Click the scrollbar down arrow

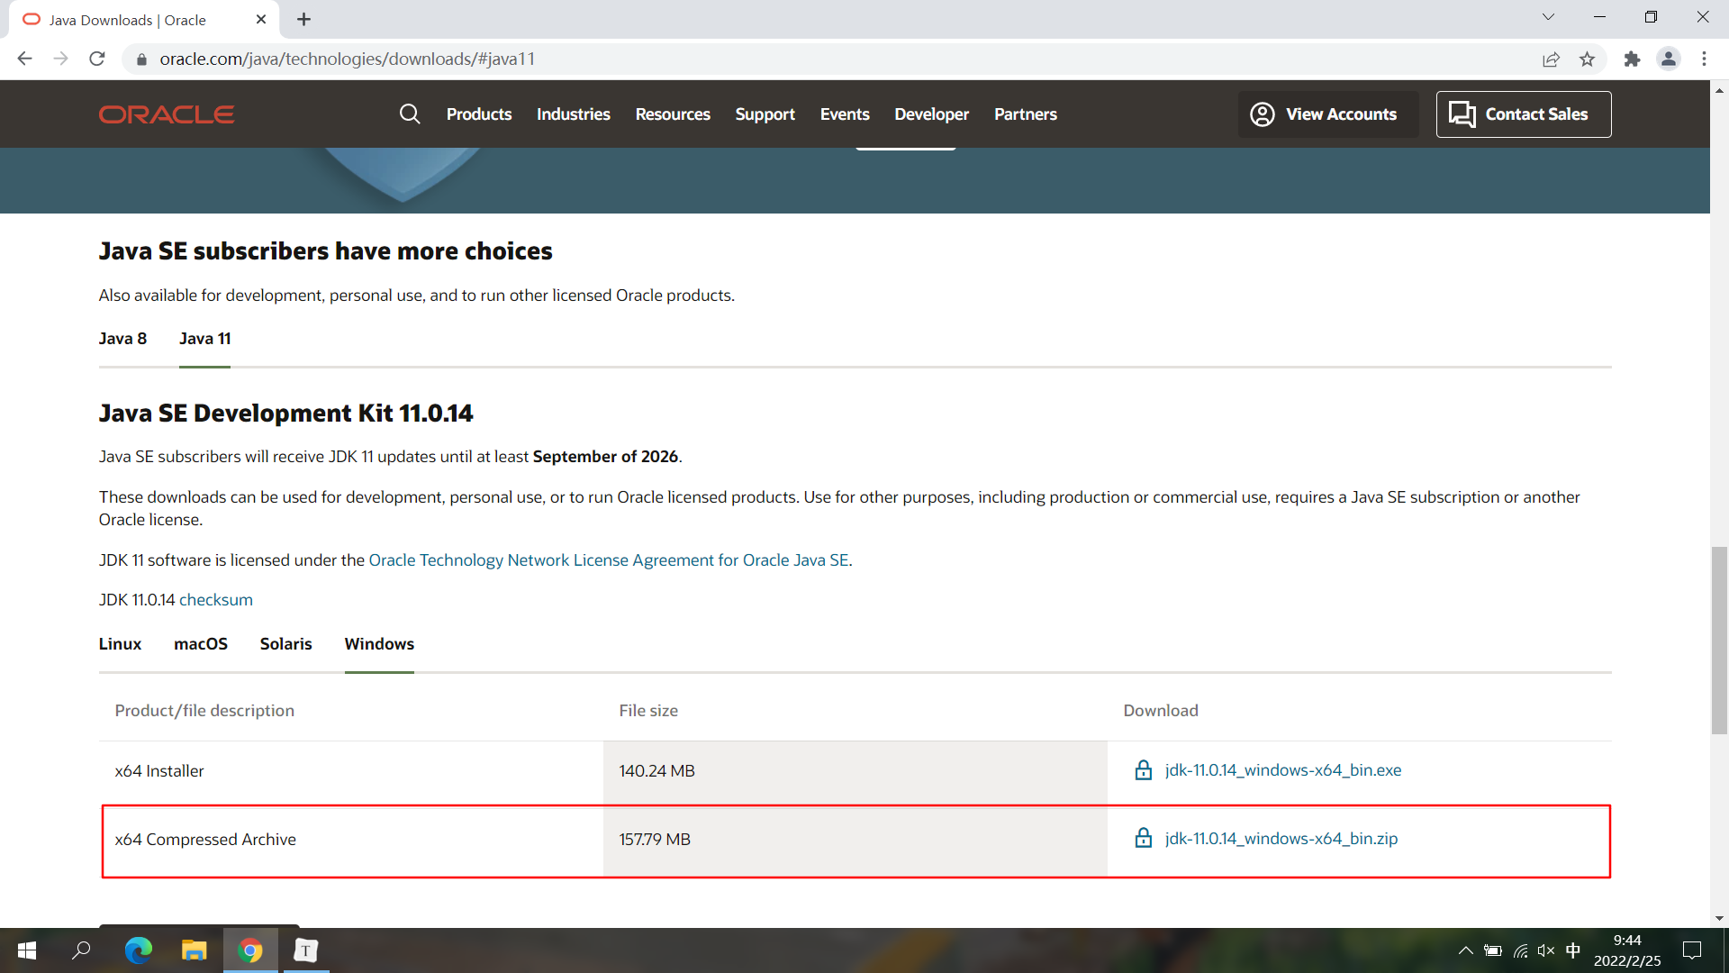(x=1720, y=918)
